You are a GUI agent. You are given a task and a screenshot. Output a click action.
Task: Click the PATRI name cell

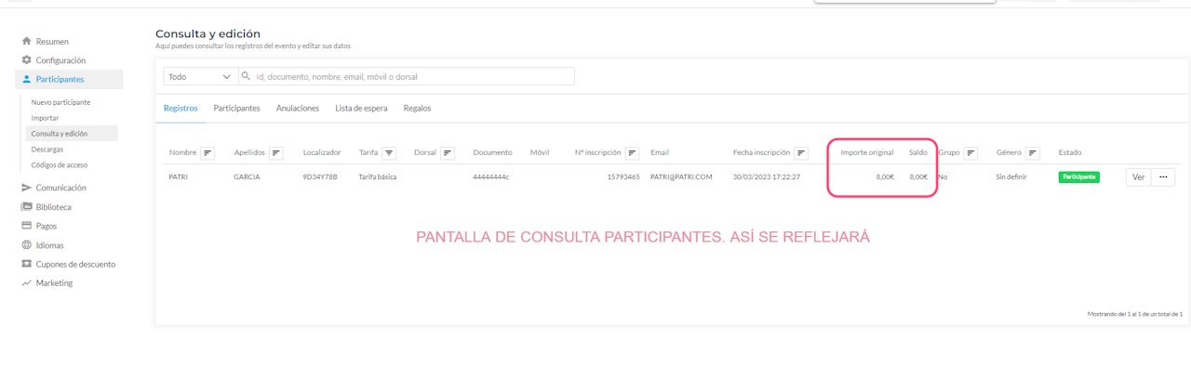tap(179, 177)
